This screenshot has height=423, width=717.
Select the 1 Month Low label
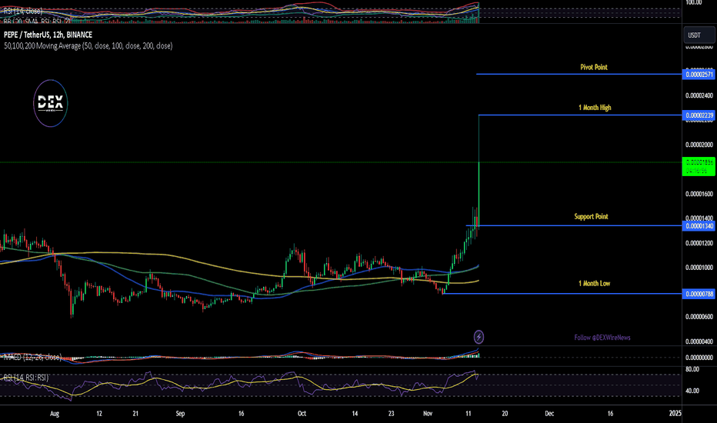click(x=594, y=284)
